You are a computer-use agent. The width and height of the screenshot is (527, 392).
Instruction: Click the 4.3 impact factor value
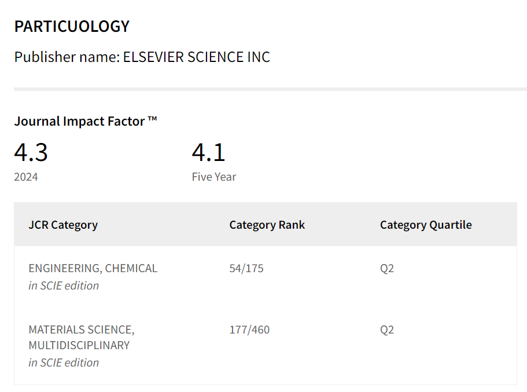(x=31, y=152)
